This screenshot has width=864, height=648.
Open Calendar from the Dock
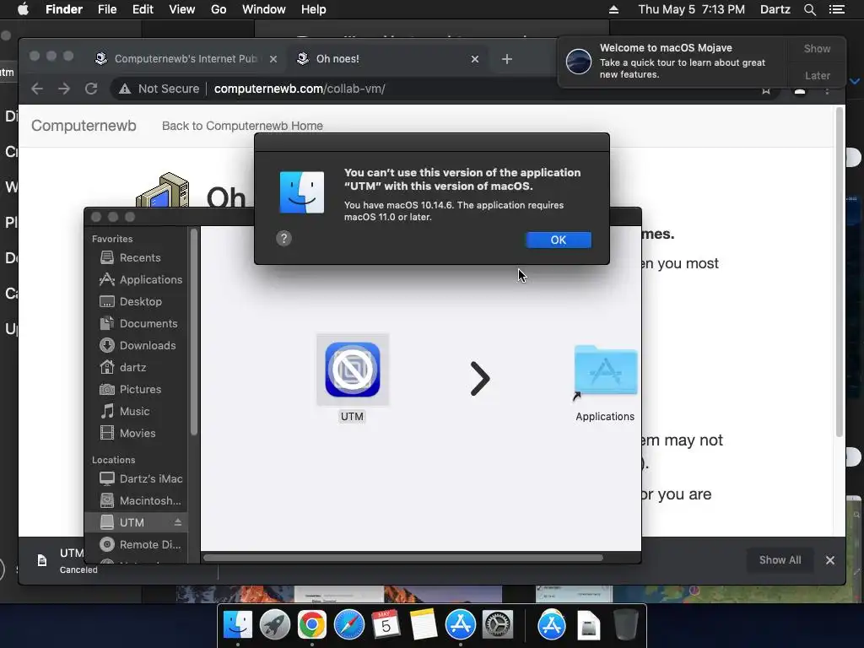[x=386, y=625]
